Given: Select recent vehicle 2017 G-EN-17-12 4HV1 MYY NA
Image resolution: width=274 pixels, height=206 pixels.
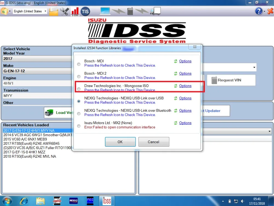Looking at the screenshot, I should (37, 130).
